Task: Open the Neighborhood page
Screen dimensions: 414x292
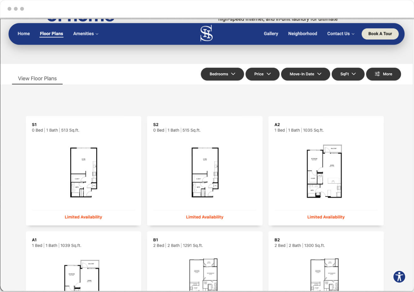Action: point(302,34)
